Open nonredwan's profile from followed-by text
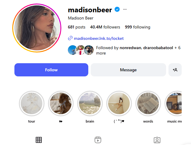Viewport: 191px width, 145px height. [130, 48]
